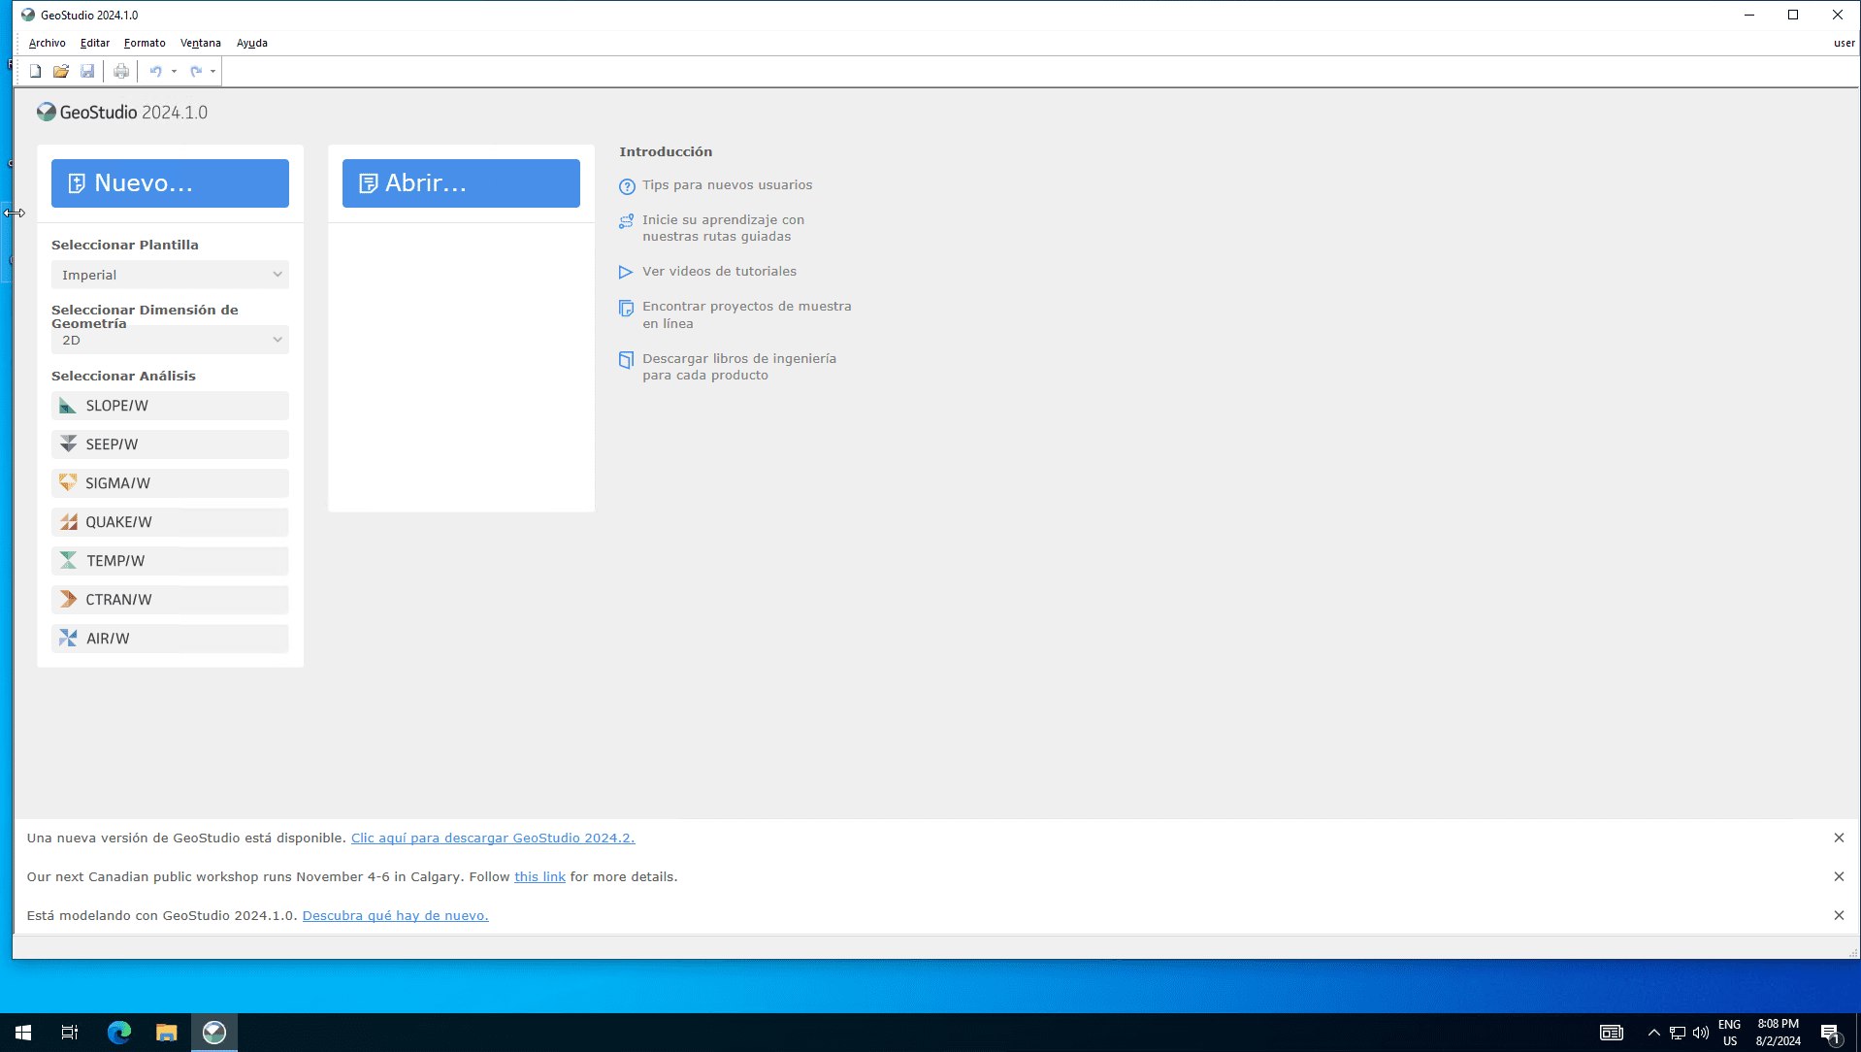This screenshot has width=1861, height=1052.
Task: Click the Open folder toolbar icon
Action: coord(61,71)
